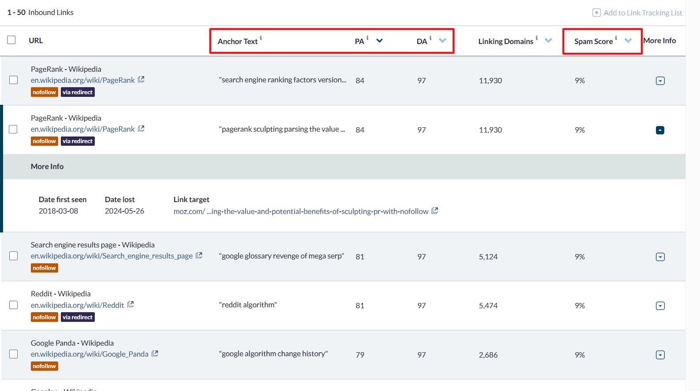Screen dimensions: 700x391
Task: Sort by PA column arrow
Action: coord(380,41)
